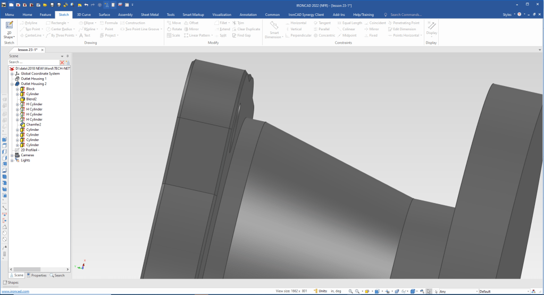Click the selection arrow icon in status bar
The width and height of the screenshot is (544, 295).
click(429, 291)
